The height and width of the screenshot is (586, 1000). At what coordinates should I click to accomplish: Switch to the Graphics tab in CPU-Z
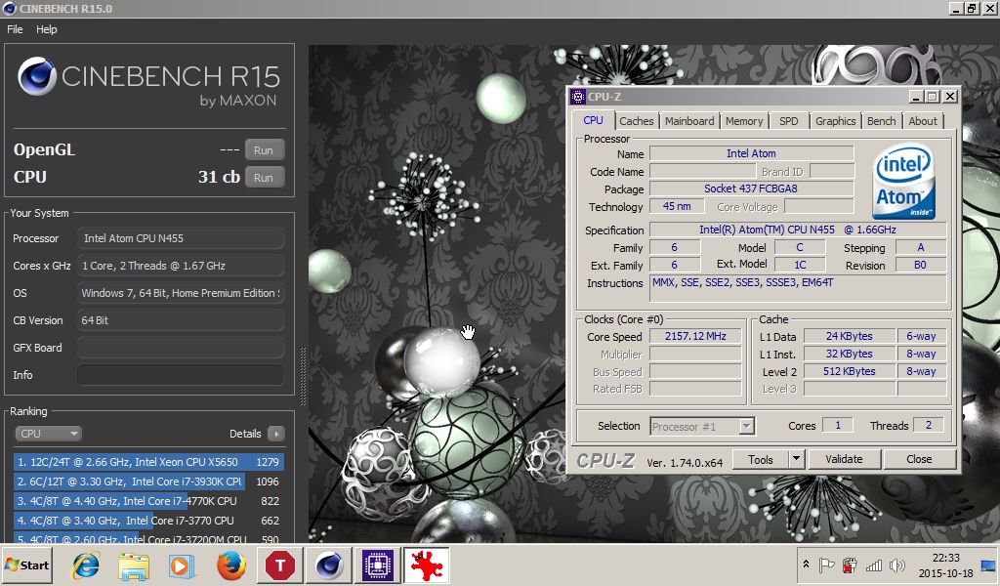click(x=836, y=121)
